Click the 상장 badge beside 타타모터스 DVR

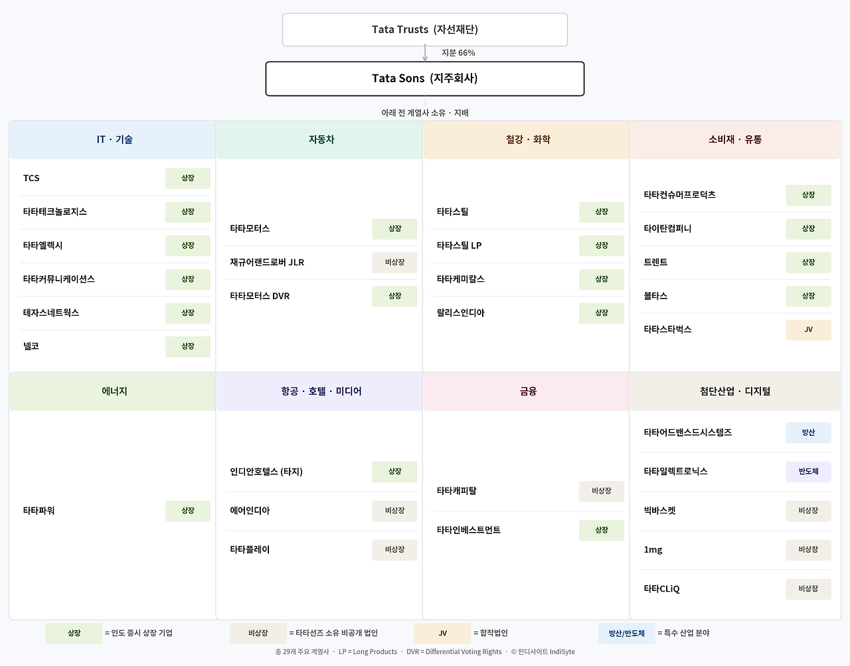pos(395,296)
